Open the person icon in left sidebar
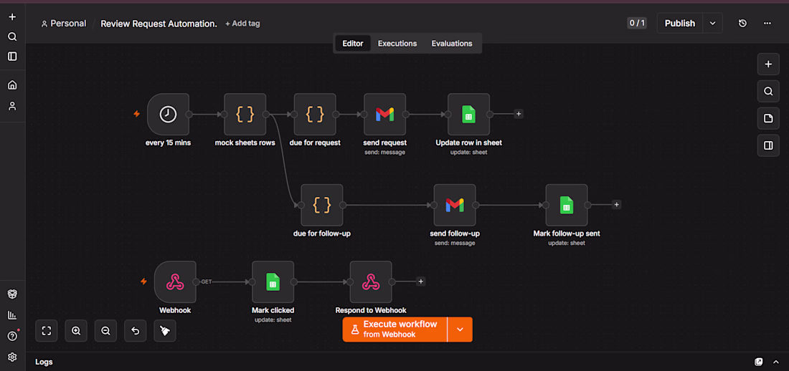Image resolution: width=789 pixels, height=371 pixels. [13, 106]
